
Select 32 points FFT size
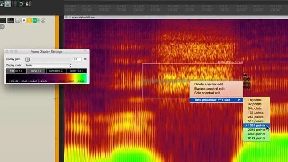(256, 104)
